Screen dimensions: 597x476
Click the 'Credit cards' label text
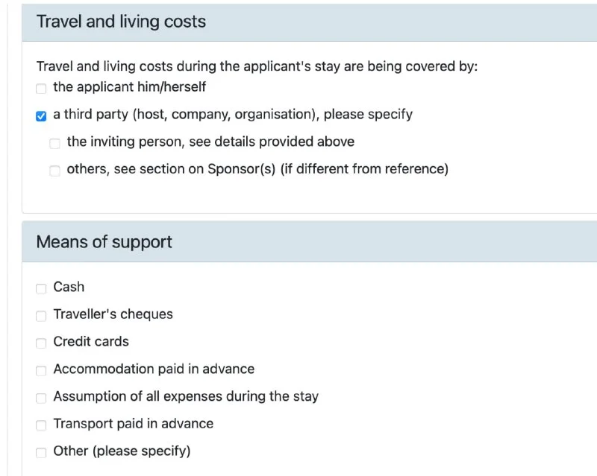pyautogui.click(x=91, y=342)
